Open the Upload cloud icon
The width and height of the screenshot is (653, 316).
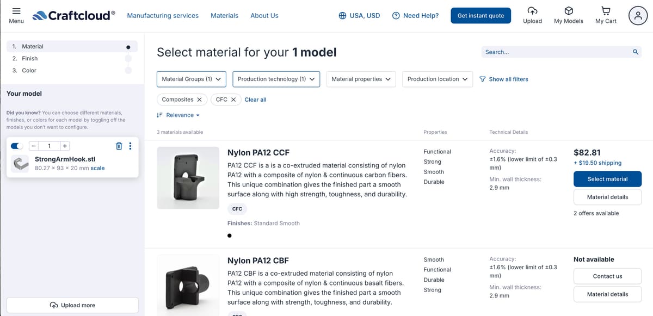pyautogui.click(x=532, y=11)
